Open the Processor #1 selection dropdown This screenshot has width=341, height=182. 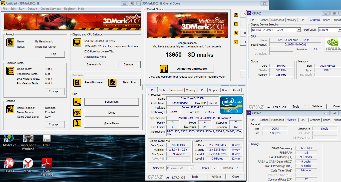191,168
